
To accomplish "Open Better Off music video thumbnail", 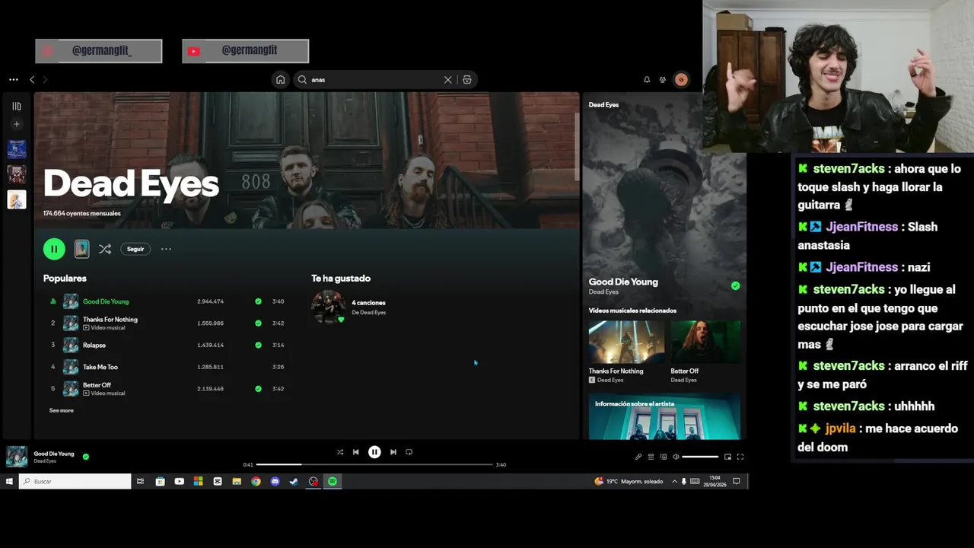I will [705, 342].
